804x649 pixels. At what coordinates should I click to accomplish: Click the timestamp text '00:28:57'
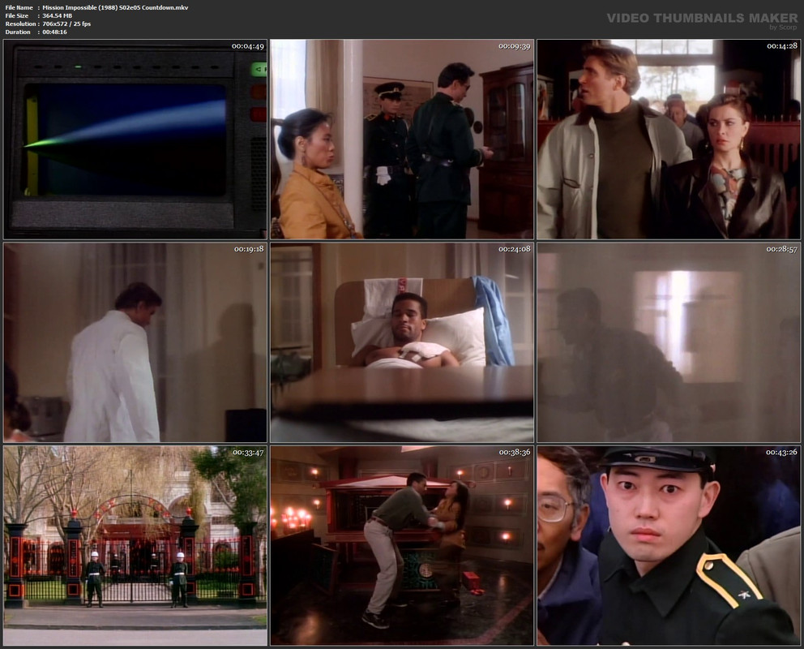pyautogui.click(x=782, y=249)
